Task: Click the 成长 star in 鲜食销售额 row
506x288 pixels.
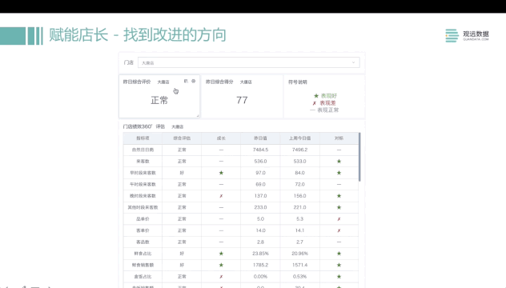Action: 221,265
